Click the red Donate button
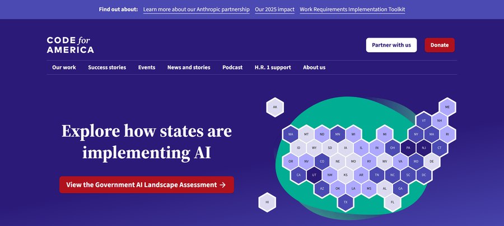Viewport: 504px width, 226px height. [x=440, y=45]
